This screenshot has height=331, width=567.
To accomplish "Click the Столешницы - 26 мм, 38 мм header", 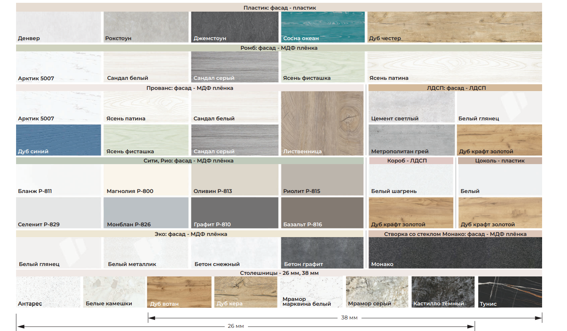I will point(279,273).
